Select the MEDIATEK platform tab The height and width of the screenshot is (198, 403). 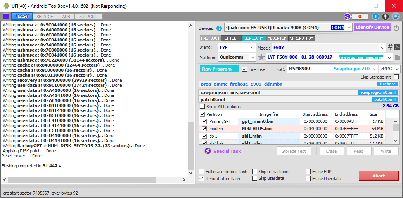(x=277, y=38)
